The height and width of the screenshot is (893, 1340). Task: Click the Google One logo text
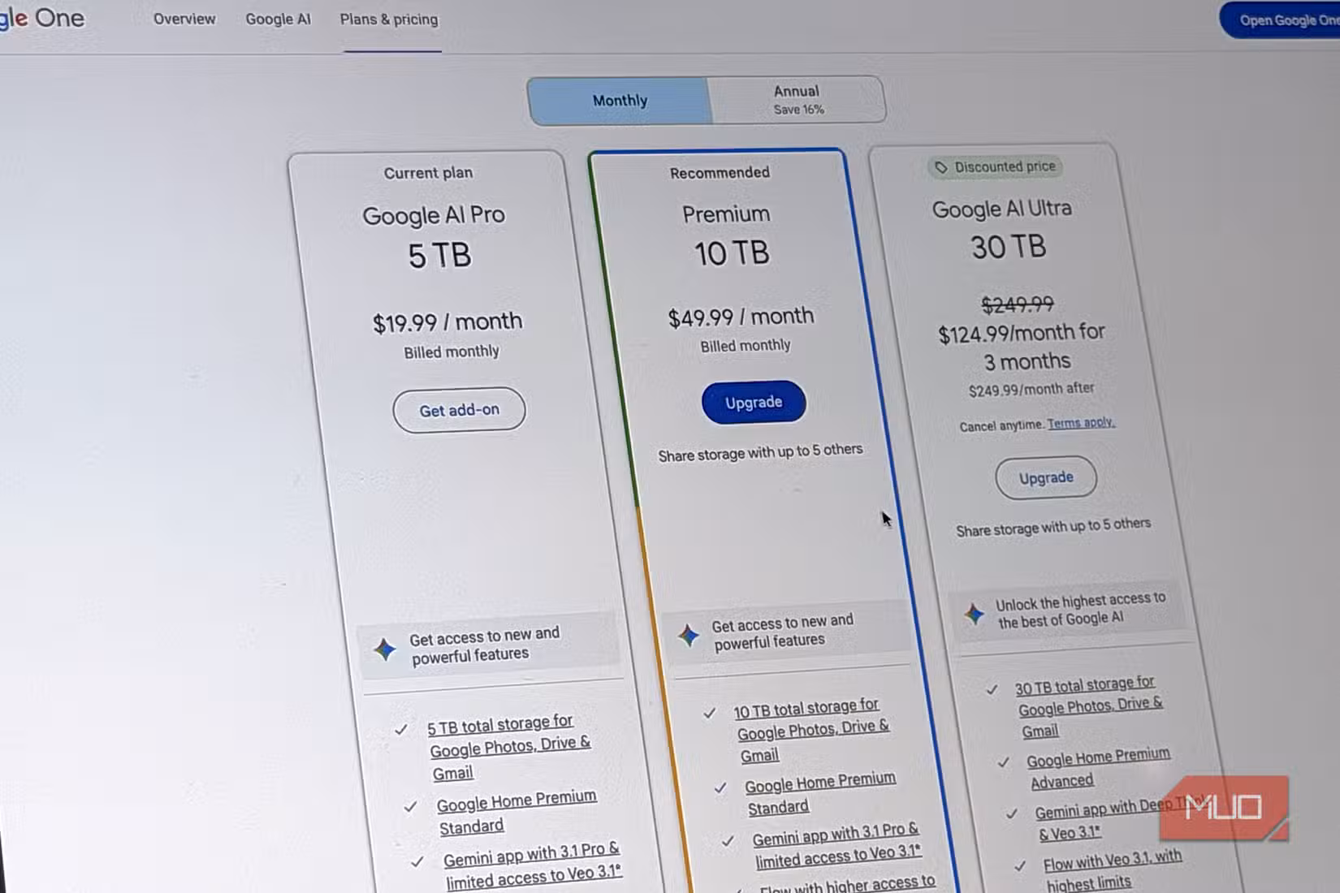pyautogui.click(x=41, y=18)
